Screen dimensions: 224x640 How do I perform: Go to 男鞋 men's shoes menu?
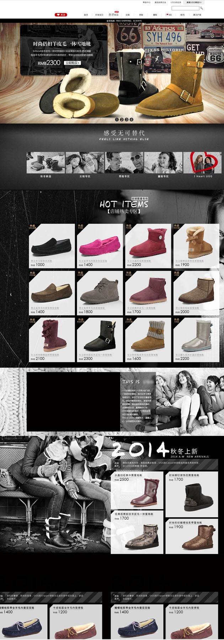point(141,15)
